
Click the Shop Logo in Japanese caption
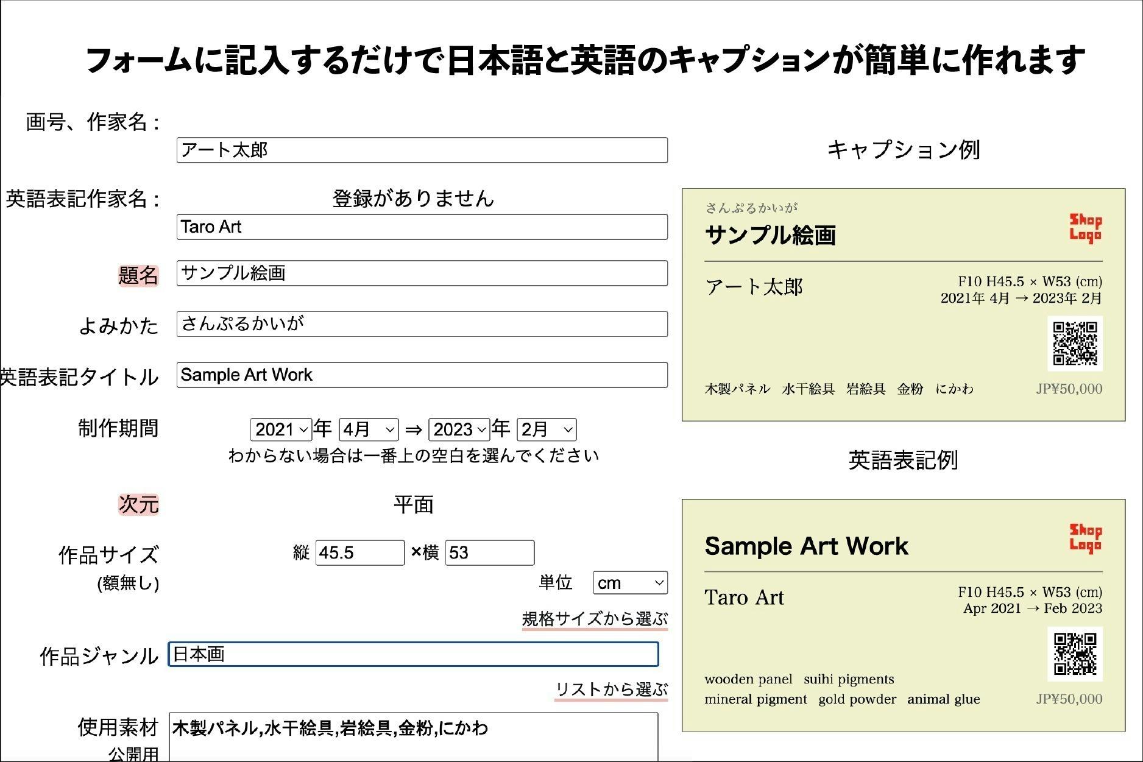click(1085, 228)
